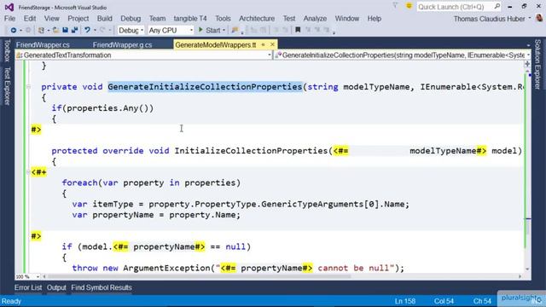Open the document tabs overflow dropdown arrow
This screenshot has width=546, height=307.
click(528, 45)
